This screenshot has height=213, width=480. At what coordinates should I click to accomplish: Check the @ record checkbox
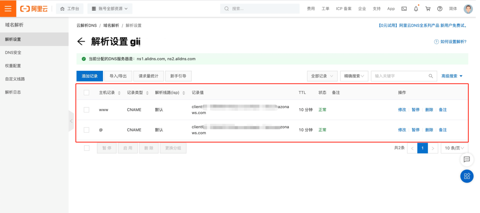[86, 130]
